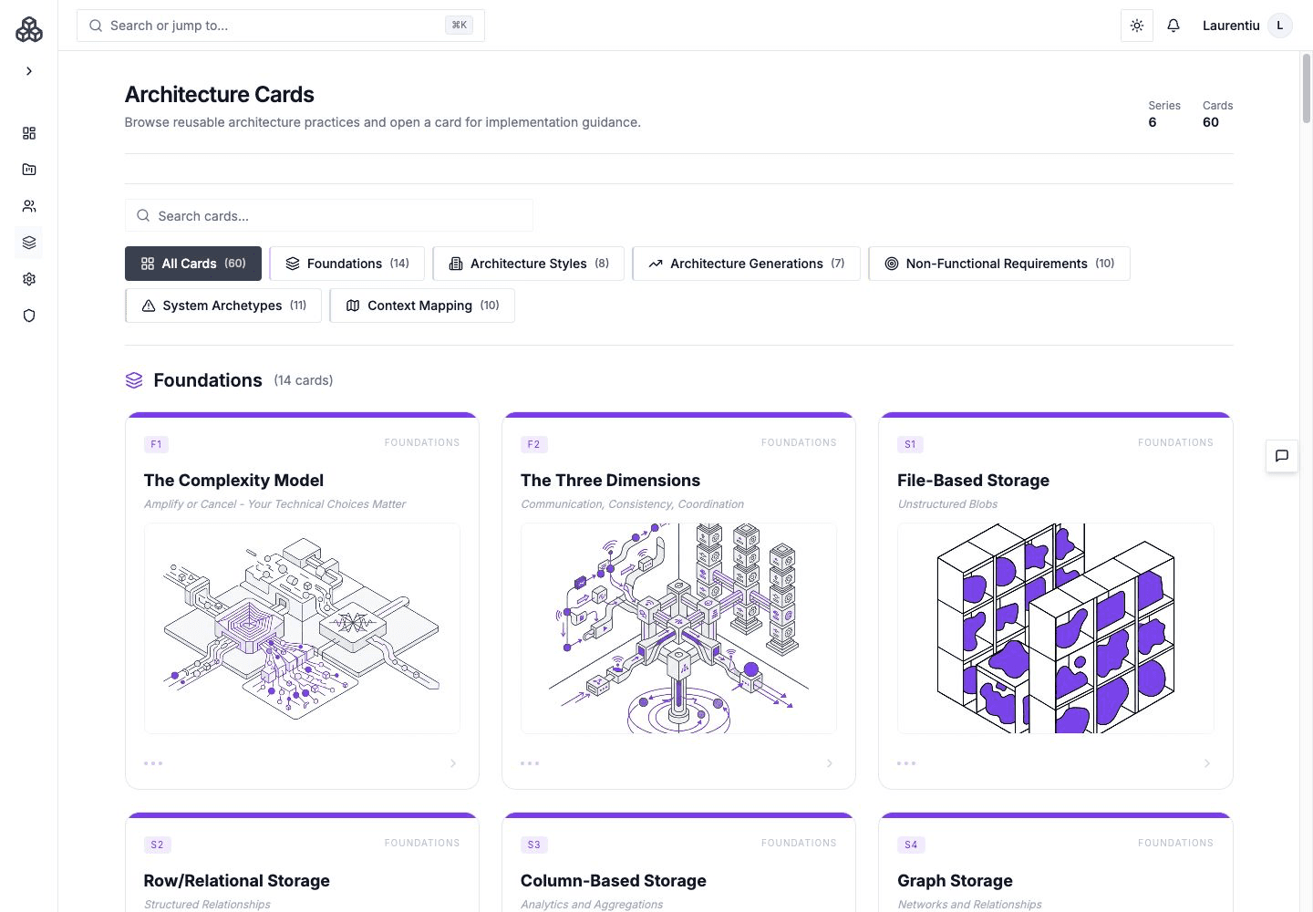This screenshot has height=912, width=1313.
Task: Click three dots on Complexity Model card
Action: (x=153, y=763)
